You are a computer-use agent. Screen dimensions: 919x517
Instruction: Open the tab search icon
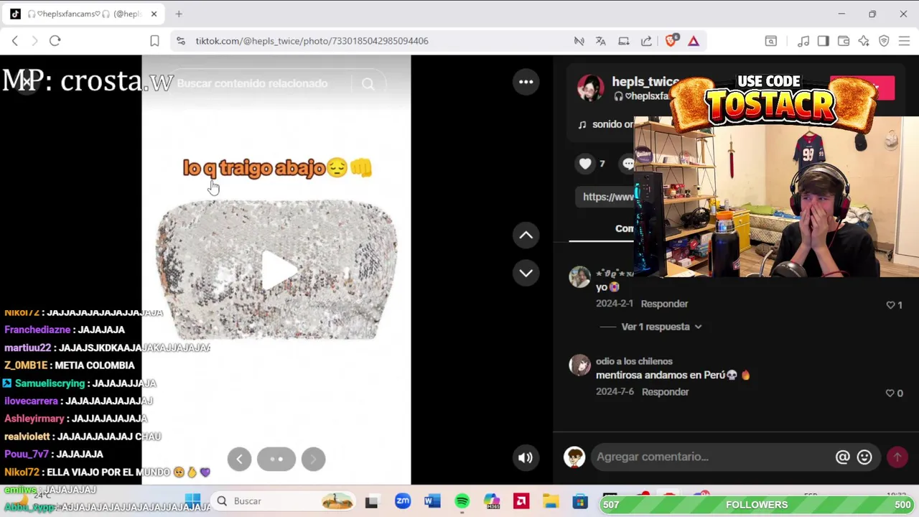(770, 41)
